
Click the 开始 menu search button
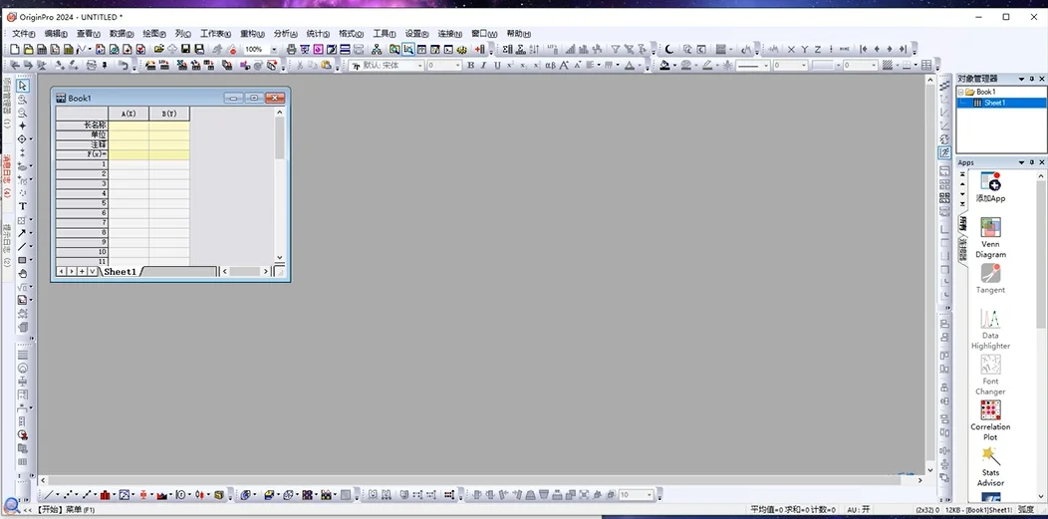click(x=11, y=507)
